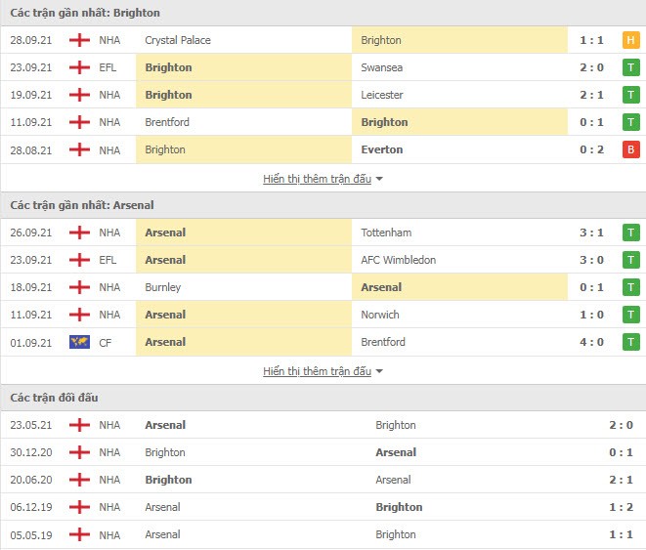Select the 'Các trận gần nhất: Brighton' header
Viewport: 646px width, 550px height.
click(85, 13)
